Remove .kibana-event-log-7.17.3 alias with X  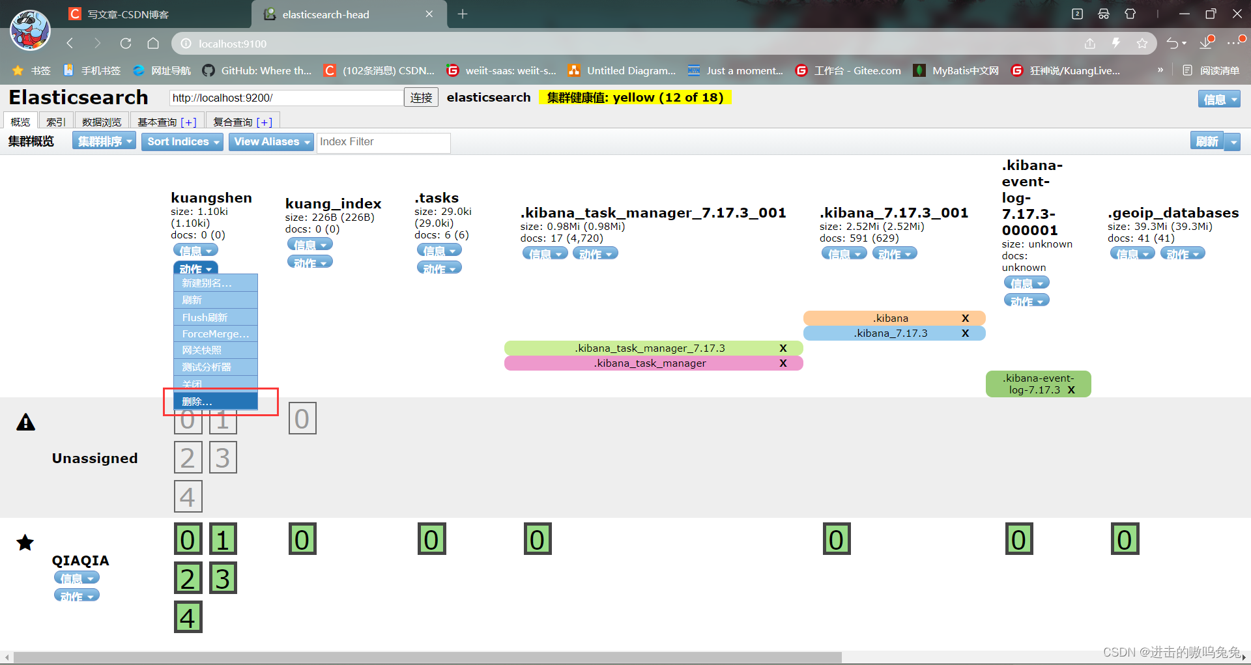click(x=1071, y=389)
